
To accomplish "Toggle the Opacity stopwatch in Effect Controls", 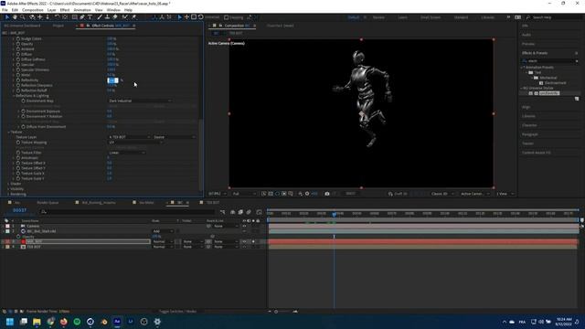I will (18, 44).
